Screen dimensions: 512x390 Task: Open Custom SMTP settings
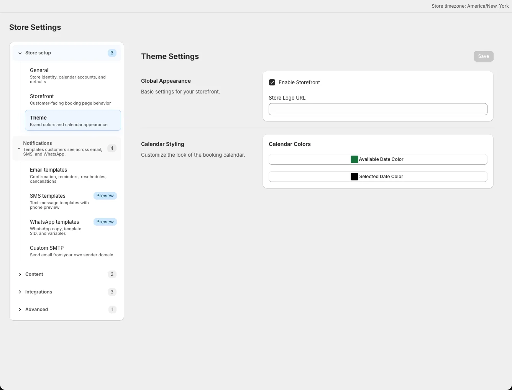tap(73, 251)
